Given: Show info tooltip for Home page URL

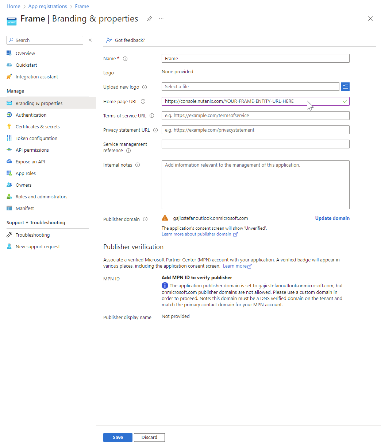Looking at the screenshot, I should coord(143,102).
